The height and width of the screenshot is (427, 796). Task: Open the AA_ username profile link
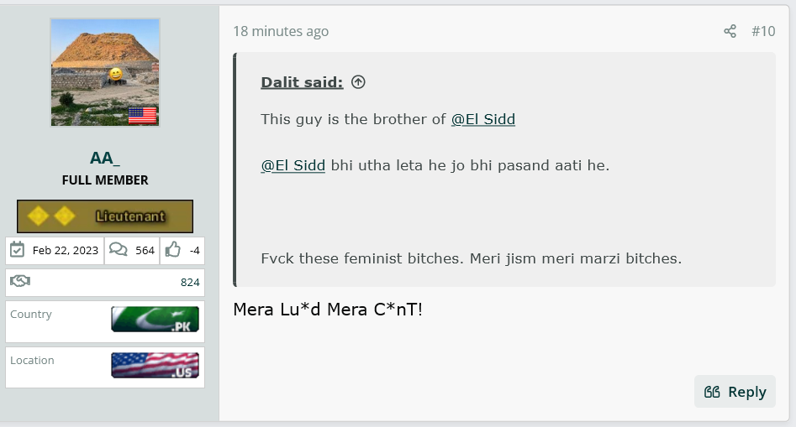point(105,158)
